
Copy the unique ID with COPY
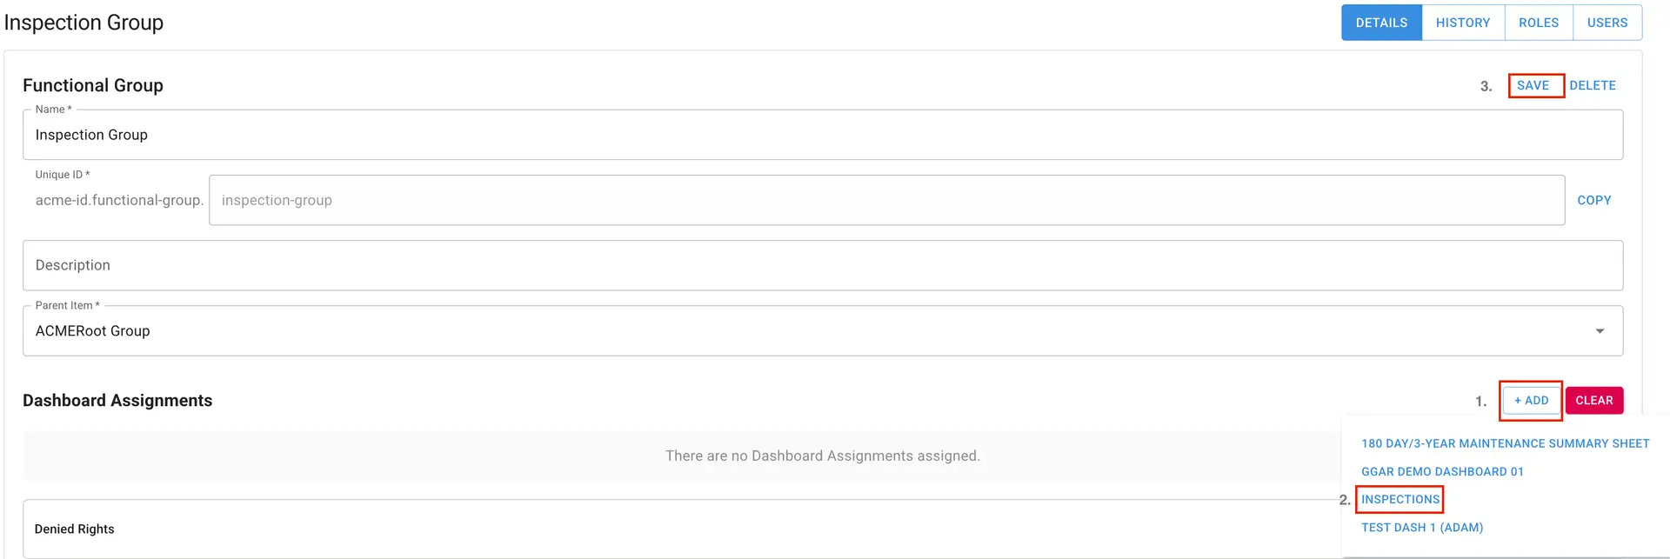tap(1593, 200)
